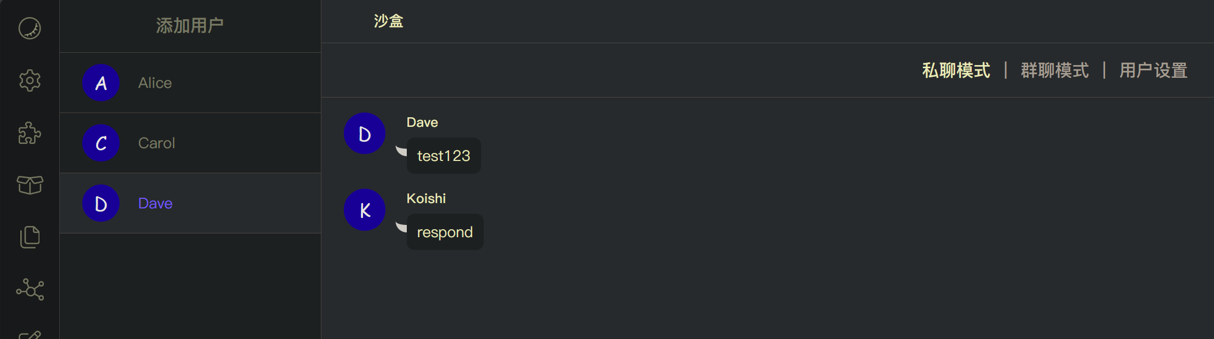This screenshot has height=339, width=1214.
Task: Open the 用户设置 tab
Action: point(1154,70)
